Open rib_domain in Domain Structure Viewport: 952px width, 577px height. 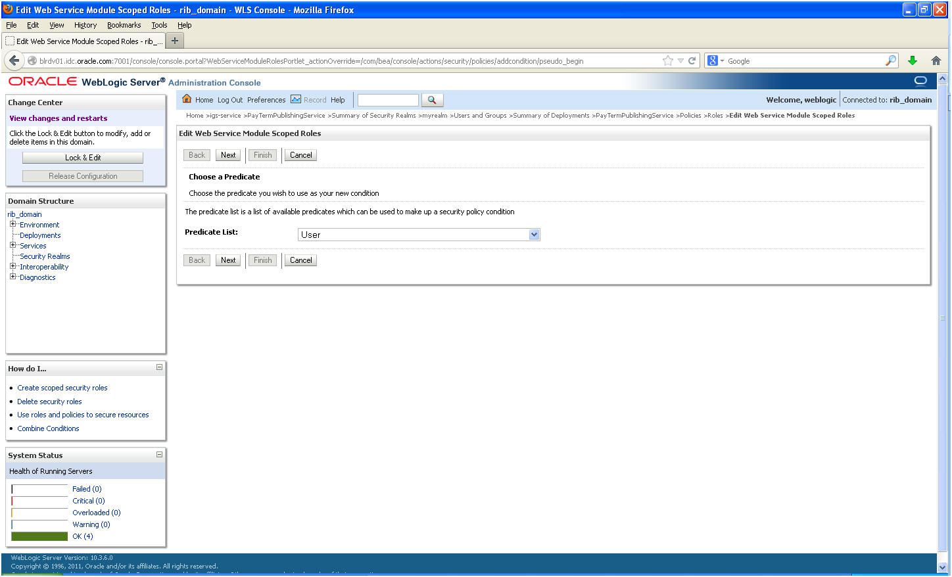click(x=24, y=214)
